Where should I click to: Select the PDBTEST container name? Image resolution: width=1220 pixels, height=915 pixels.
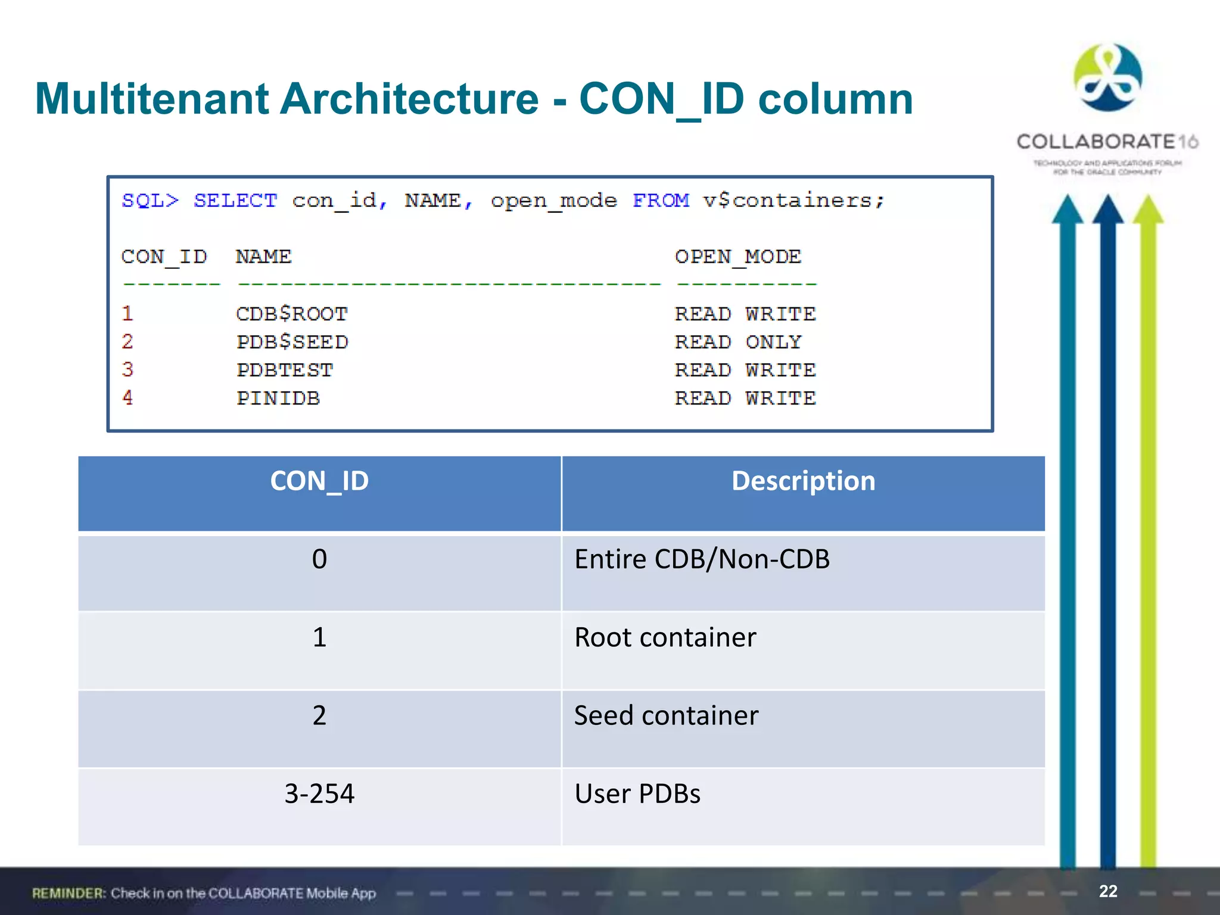285,370
